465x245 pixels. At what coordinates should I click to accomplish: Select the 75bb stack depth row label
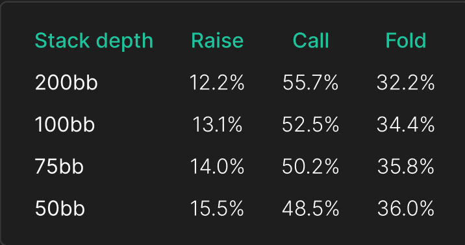[59, 167]
